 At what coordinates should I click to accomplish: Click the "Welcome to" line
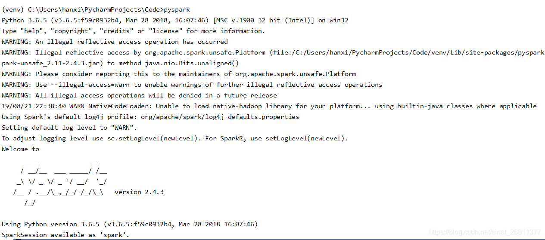click(x=20, y=149)
